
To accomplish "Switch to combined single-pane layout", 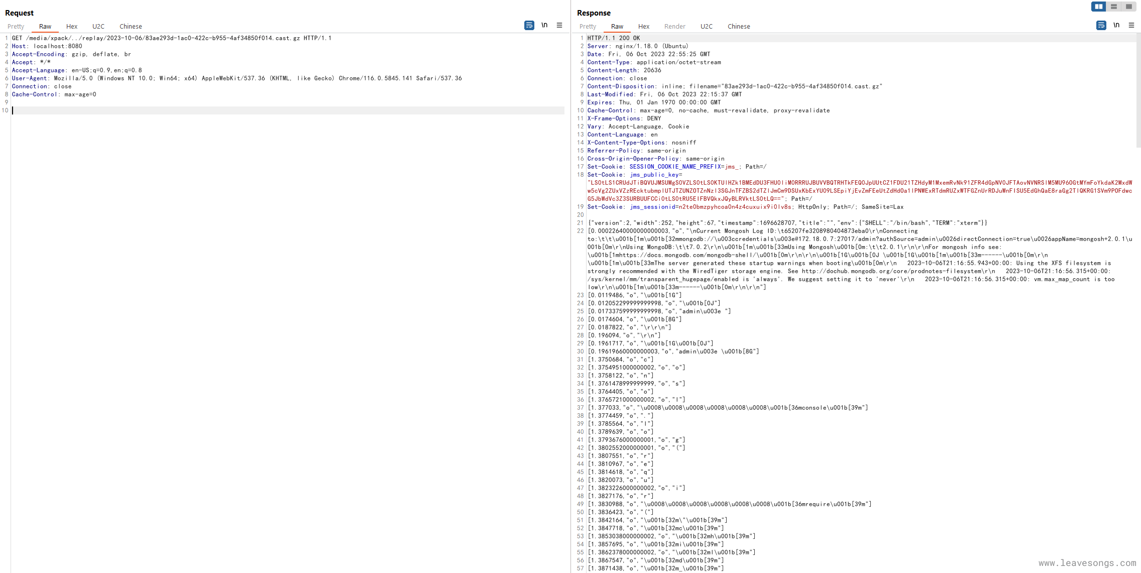I will 1129,7.
